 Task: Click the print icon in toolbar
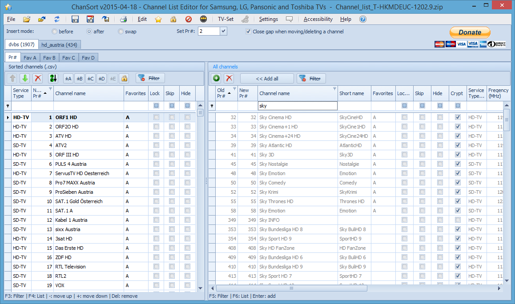pos(124,19)
